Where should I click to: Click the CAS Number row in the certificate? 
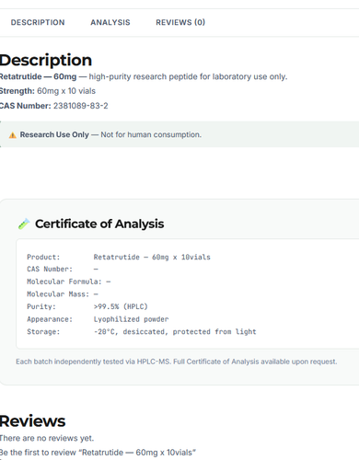coord(63,269)
